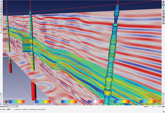
Task: Open Help with the question mark icon
Action: [163, 8]
